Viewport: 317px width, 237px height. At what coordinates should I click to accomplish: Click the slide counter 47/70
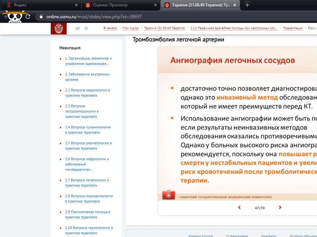pyautogui.click(x=260, y=208)
